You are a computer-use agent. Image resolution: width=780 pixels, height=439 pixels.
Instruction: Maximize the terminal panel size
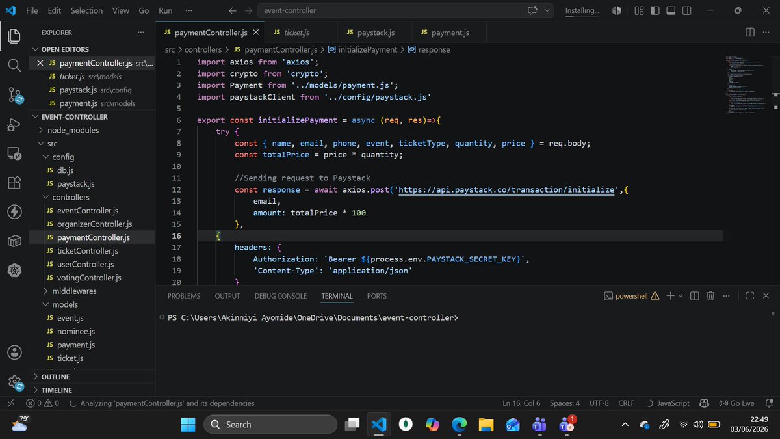749,296
